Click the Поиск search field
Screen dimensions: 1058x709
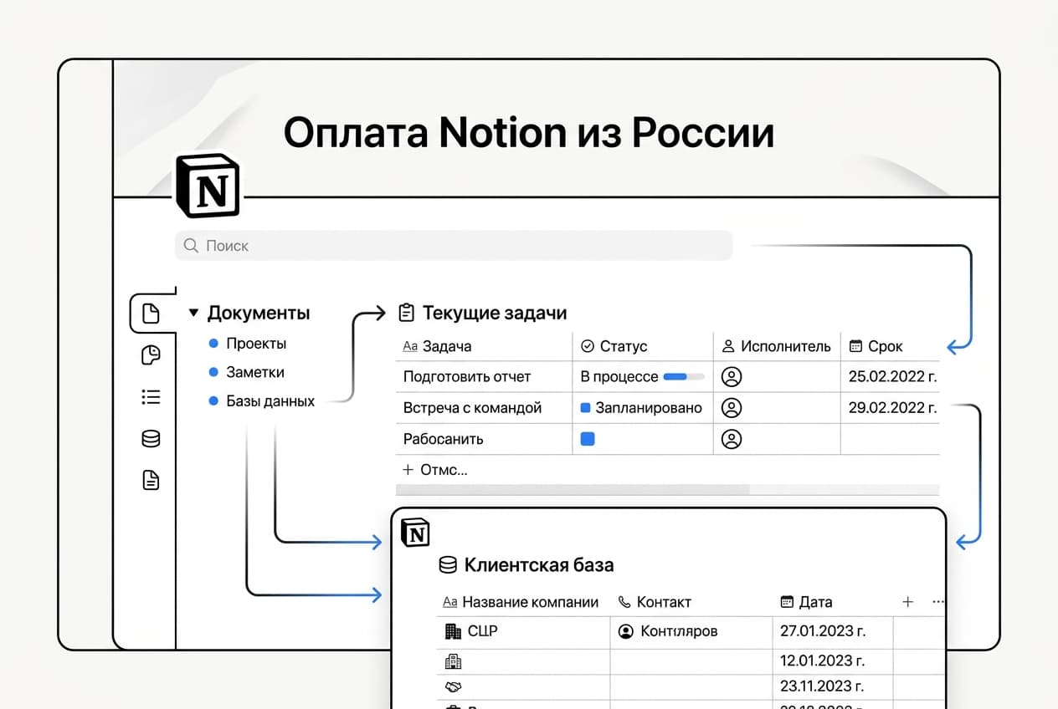[454, 246]
